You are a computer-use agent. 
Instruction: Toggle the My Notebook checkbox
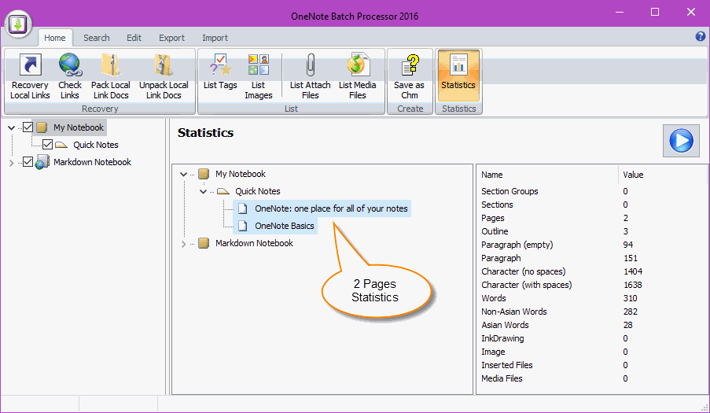[28, 127]
